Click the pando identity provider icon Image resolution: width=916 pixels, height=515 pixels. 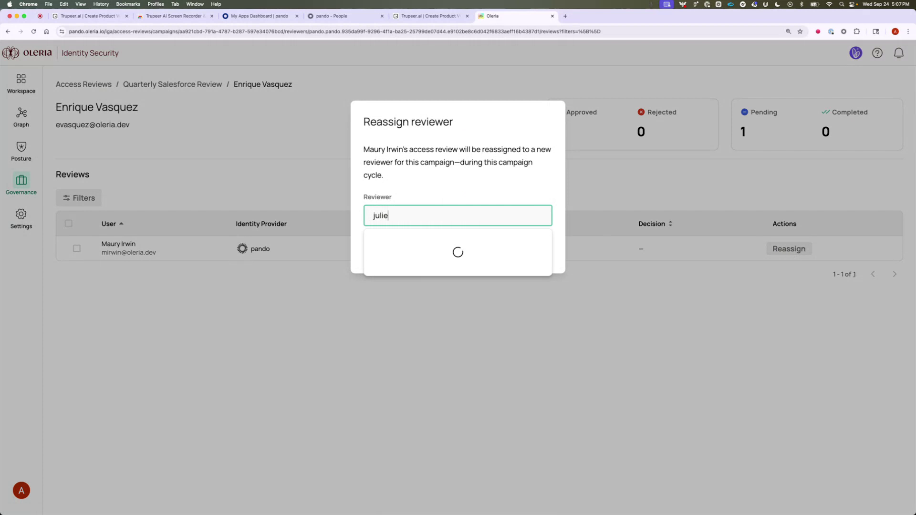point(242,248)
